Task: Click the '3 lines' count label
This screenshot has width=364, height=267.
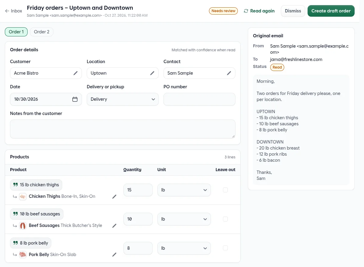Action: 230,157
